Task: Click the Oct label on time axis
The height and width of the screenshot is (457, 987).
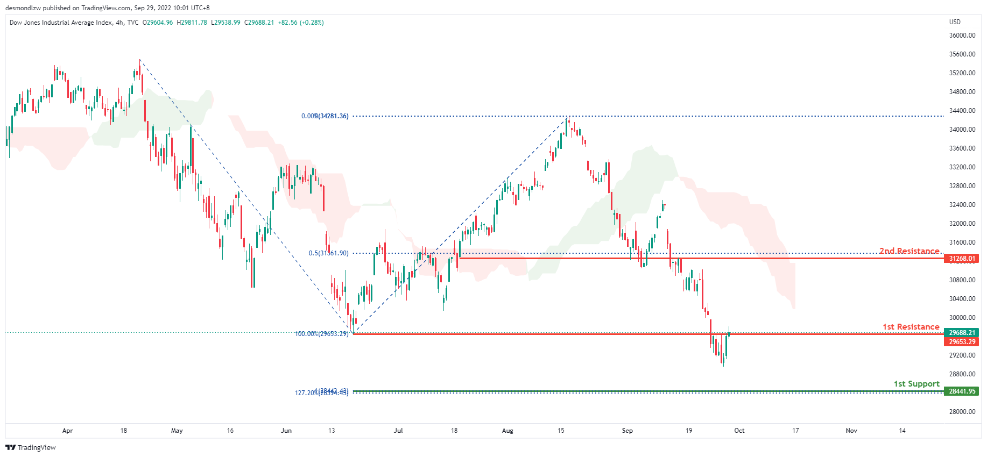Action: [739, 431]
